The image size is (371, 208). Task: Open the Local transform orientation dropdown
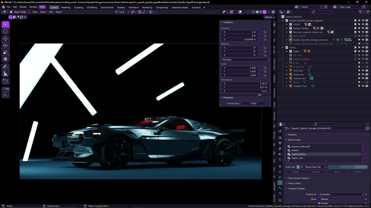[x=122, y=12]
